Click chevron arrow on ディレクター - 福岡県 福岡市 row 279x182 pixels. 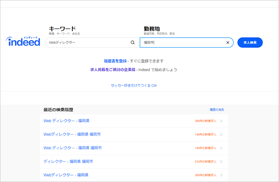pyautogui.click(x=221, y=162)
